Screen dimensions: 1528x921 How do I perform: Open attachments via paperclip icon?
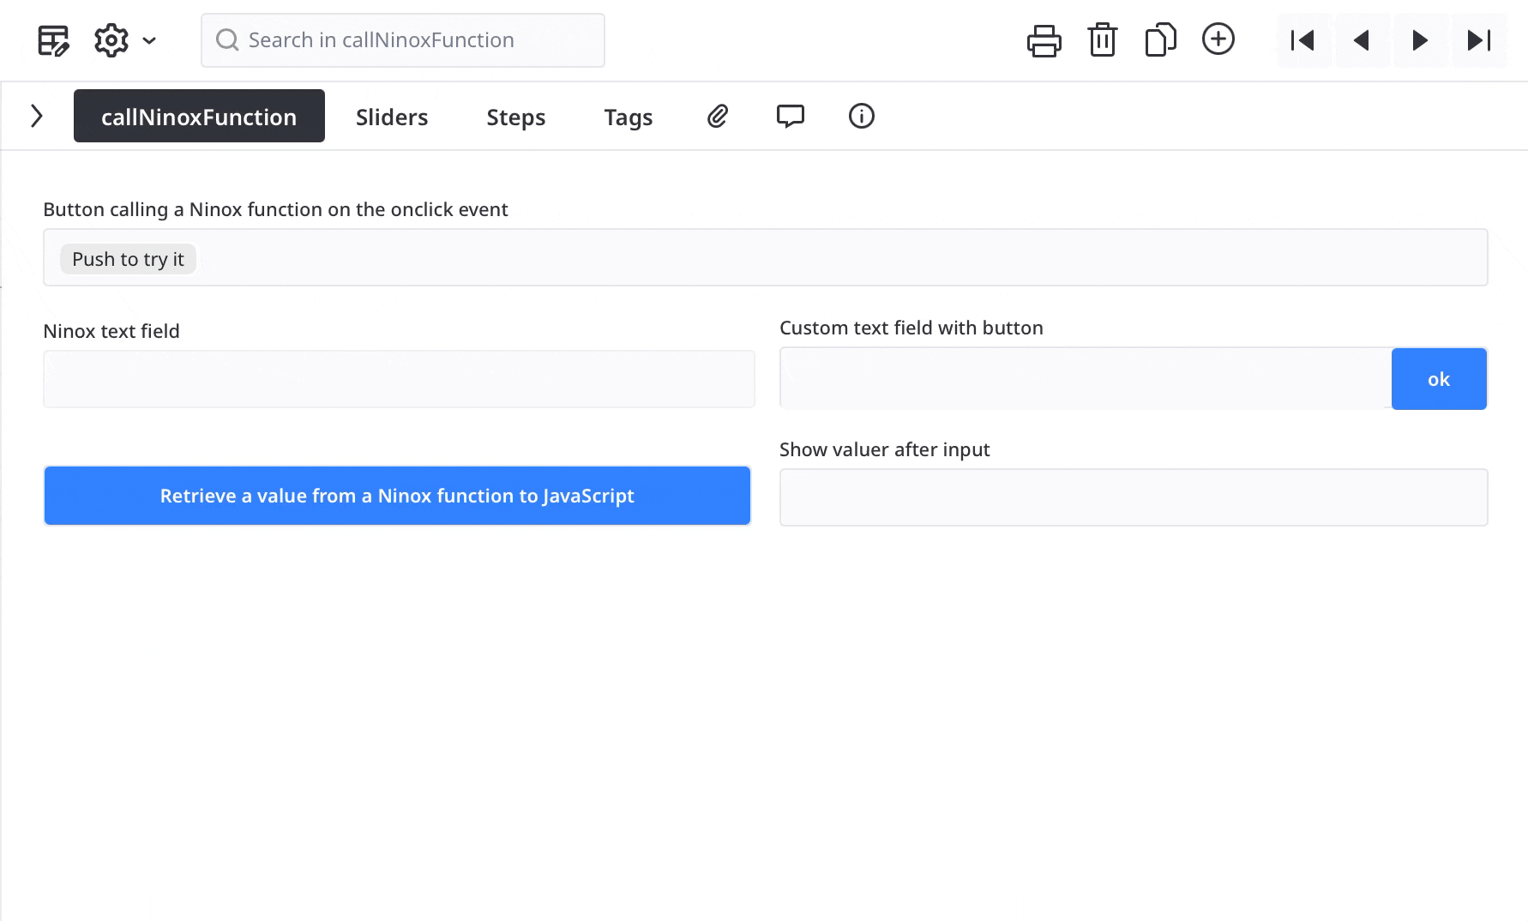(x=718, y=116)
